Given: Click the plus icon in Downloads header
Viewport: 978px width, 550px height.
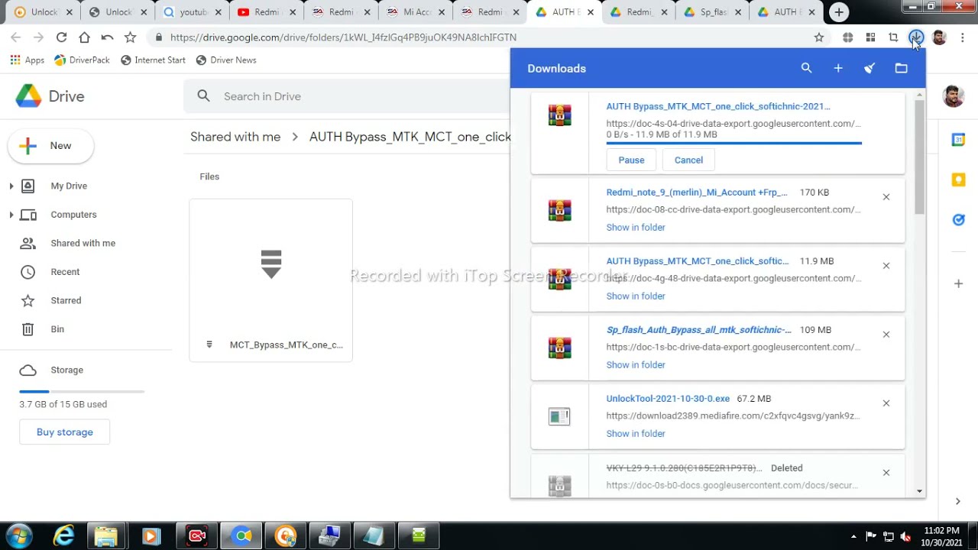Looking at the screenshot, I should click(838, 68).
